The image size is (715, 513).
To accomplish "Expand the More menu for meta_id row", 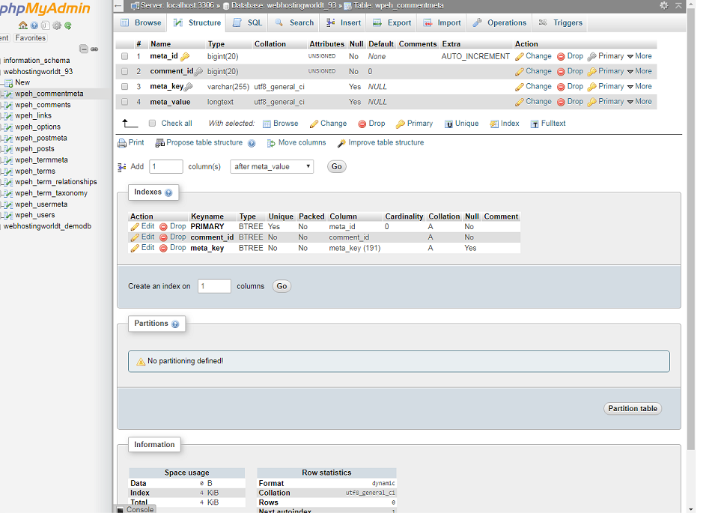I will (x=639, y=56).
